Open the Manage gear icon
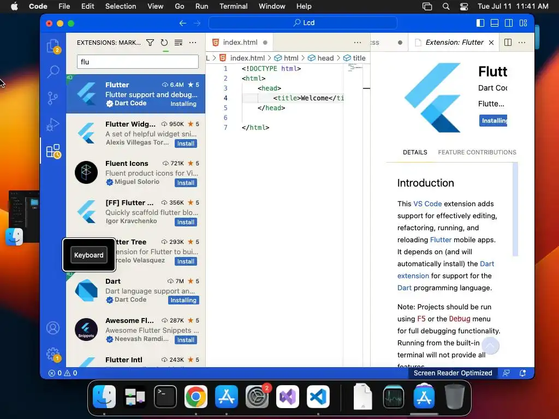The height and width of the screenshot is (419, 559). 53,355
